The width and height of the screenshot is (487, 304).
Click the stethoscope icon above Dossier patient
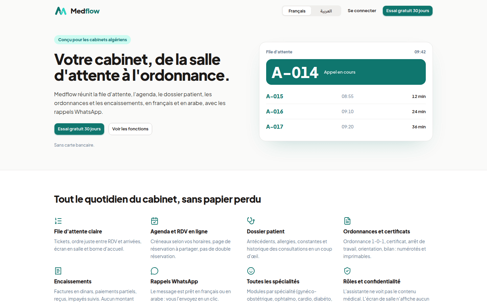click(251, 221)
